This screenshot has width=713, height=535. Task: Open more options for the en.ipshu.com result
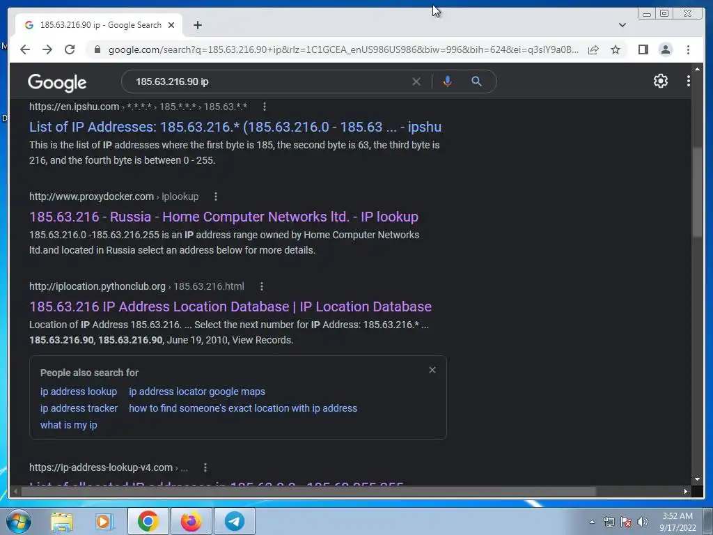(264, 107)
